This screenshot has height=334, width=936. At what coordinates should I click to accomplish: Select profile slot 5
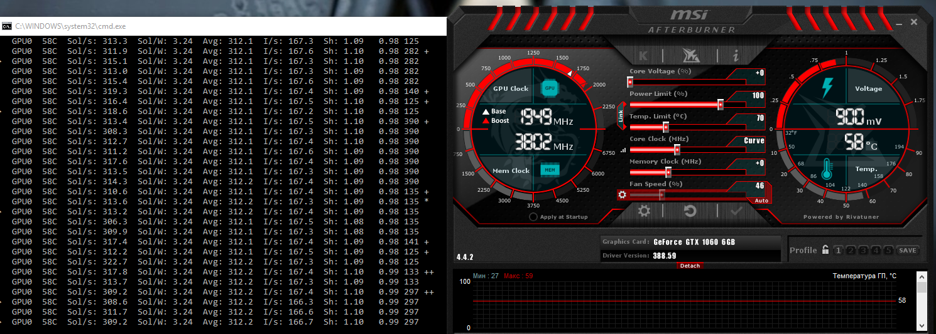tap(888, 251)
